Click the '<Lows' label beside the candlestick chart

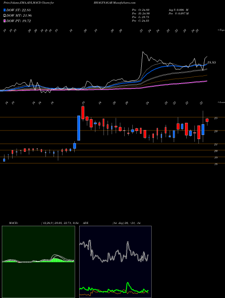coord(221,102)
